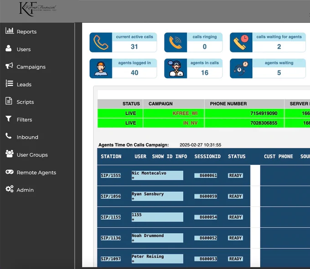
Task: Click the Campaigns megaphone icon
Action: (x=9, y=66)
